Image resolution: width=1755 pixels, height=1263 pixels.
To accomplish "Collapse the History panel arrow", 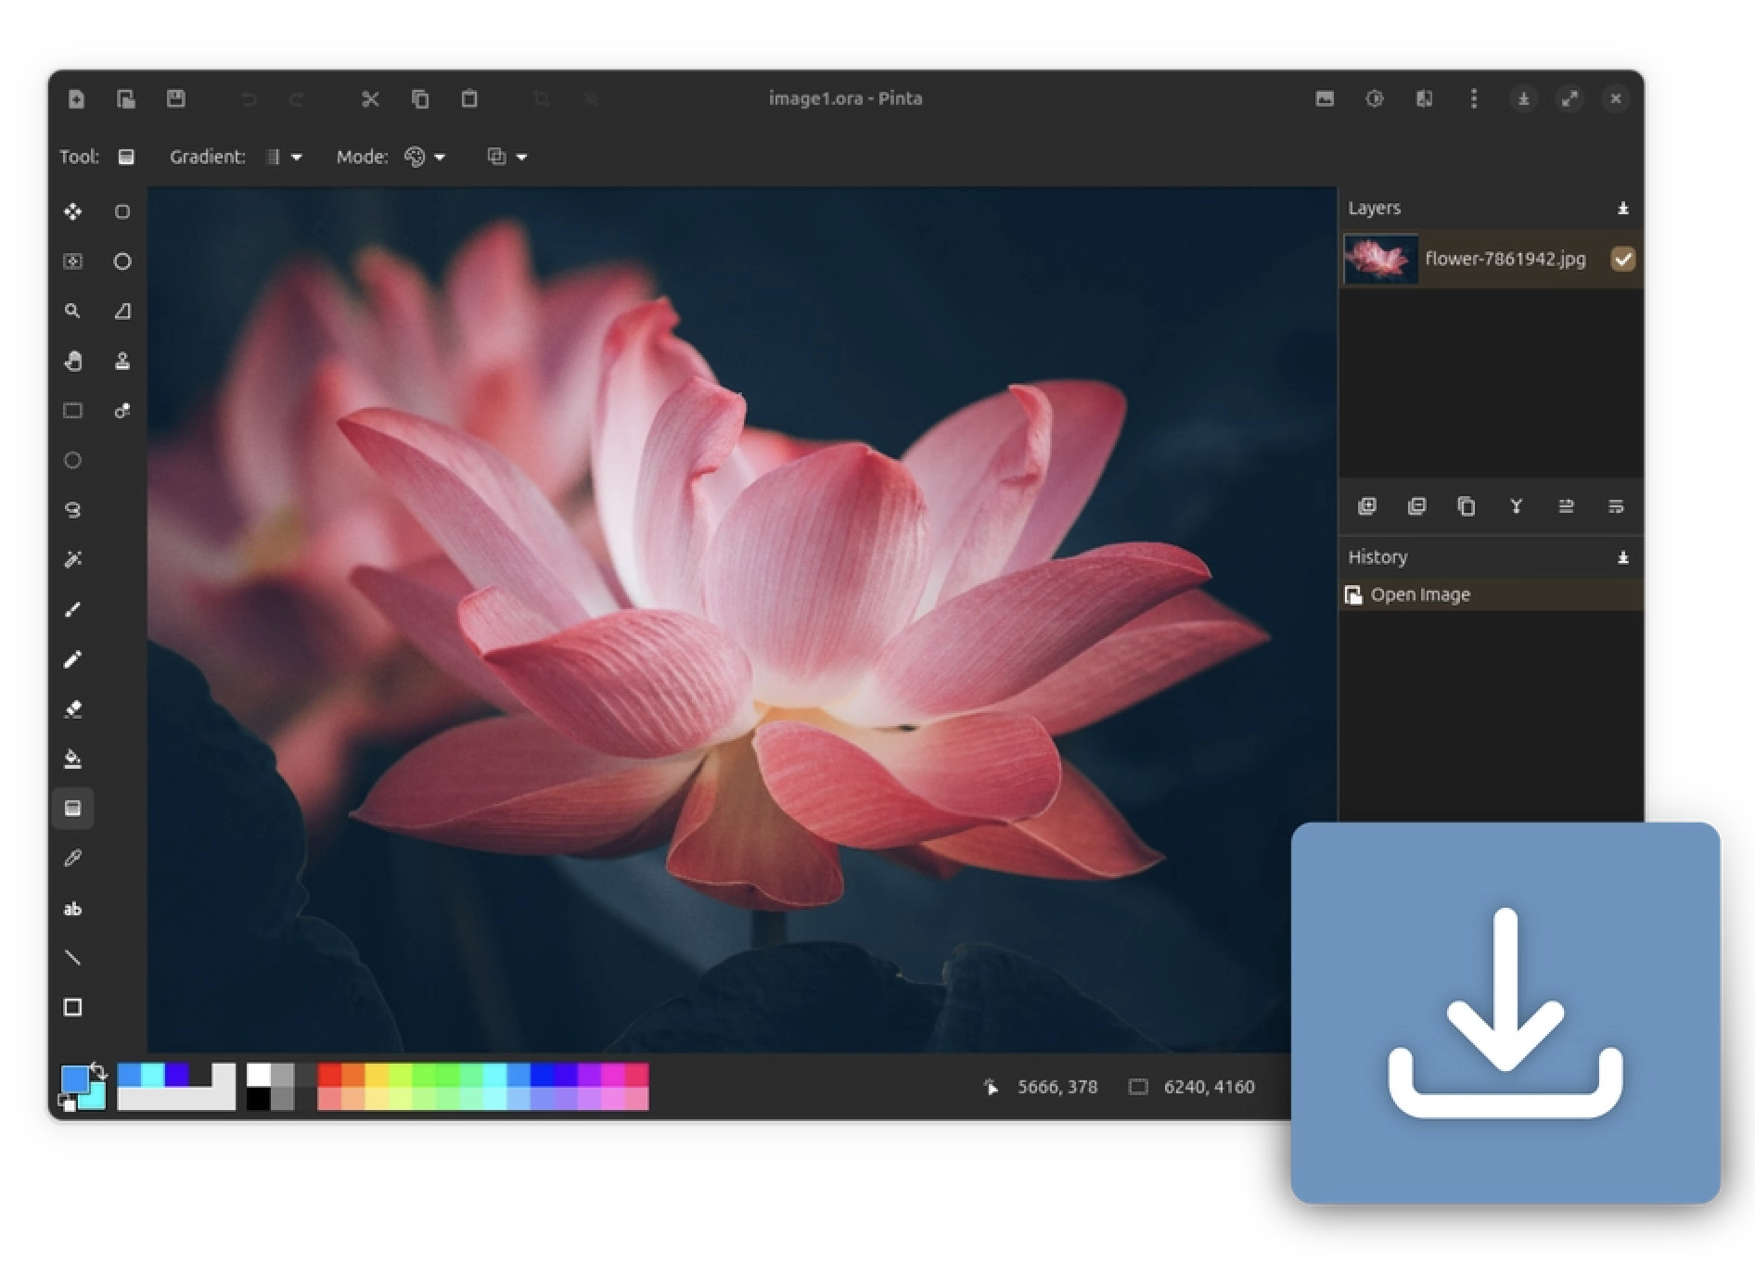I will point(1622,557).
